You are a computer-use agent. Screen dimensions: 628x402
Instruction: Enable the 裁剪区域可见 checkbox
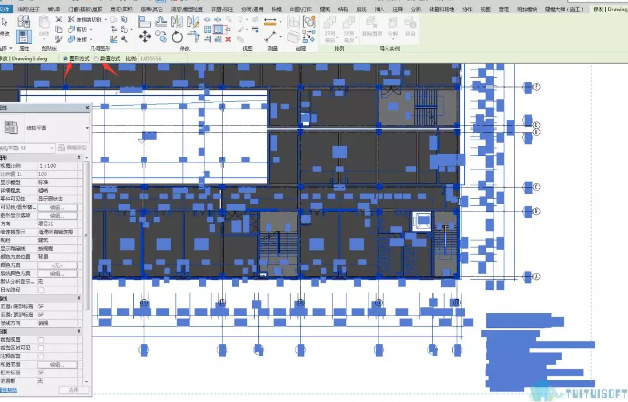coord(41,348)
